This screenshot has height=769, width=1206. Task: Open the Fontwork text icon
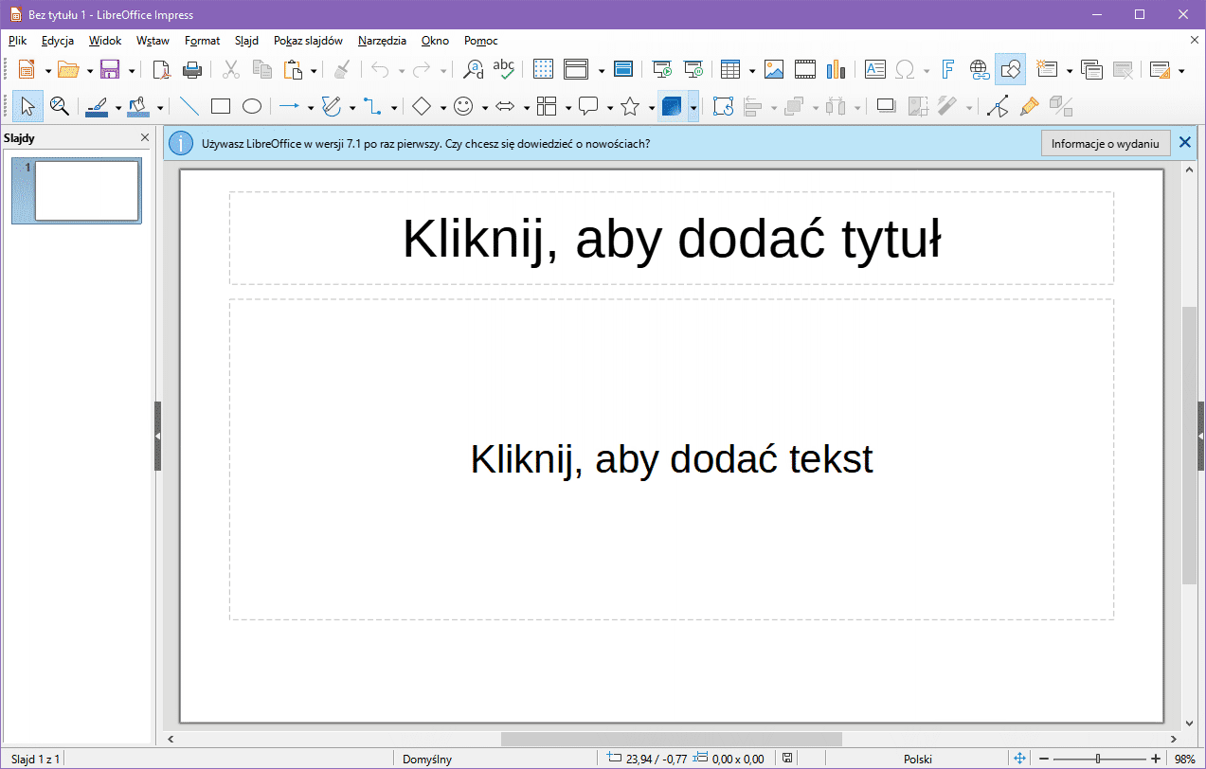click(947, 69)
